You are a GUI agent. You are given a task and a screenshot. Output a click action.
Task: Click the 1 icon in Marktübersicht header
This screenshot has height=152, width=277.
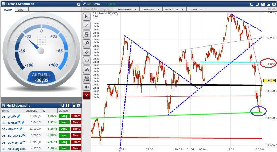tap(68, 105)
